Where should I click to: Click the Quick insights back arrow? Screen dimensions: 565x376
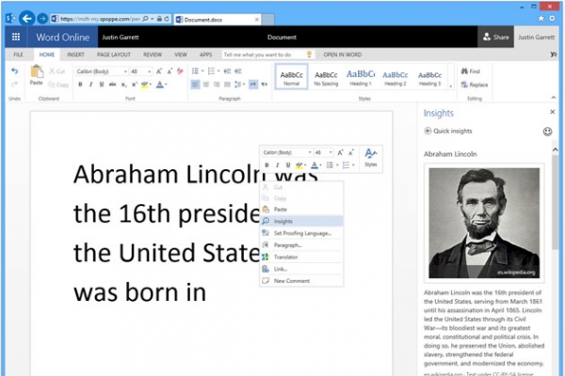pyautogui.click(x=428, y=131)
